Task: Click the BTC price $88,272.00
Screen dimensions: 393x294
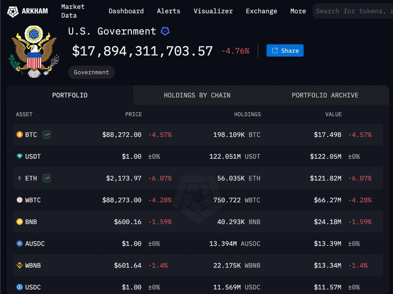Action: pos(122,135)
